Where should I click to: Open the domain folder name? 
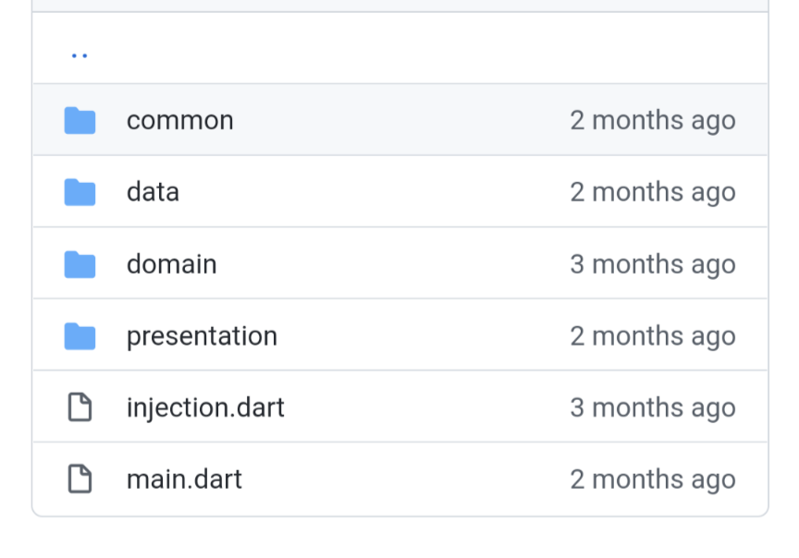coord(171,264)
